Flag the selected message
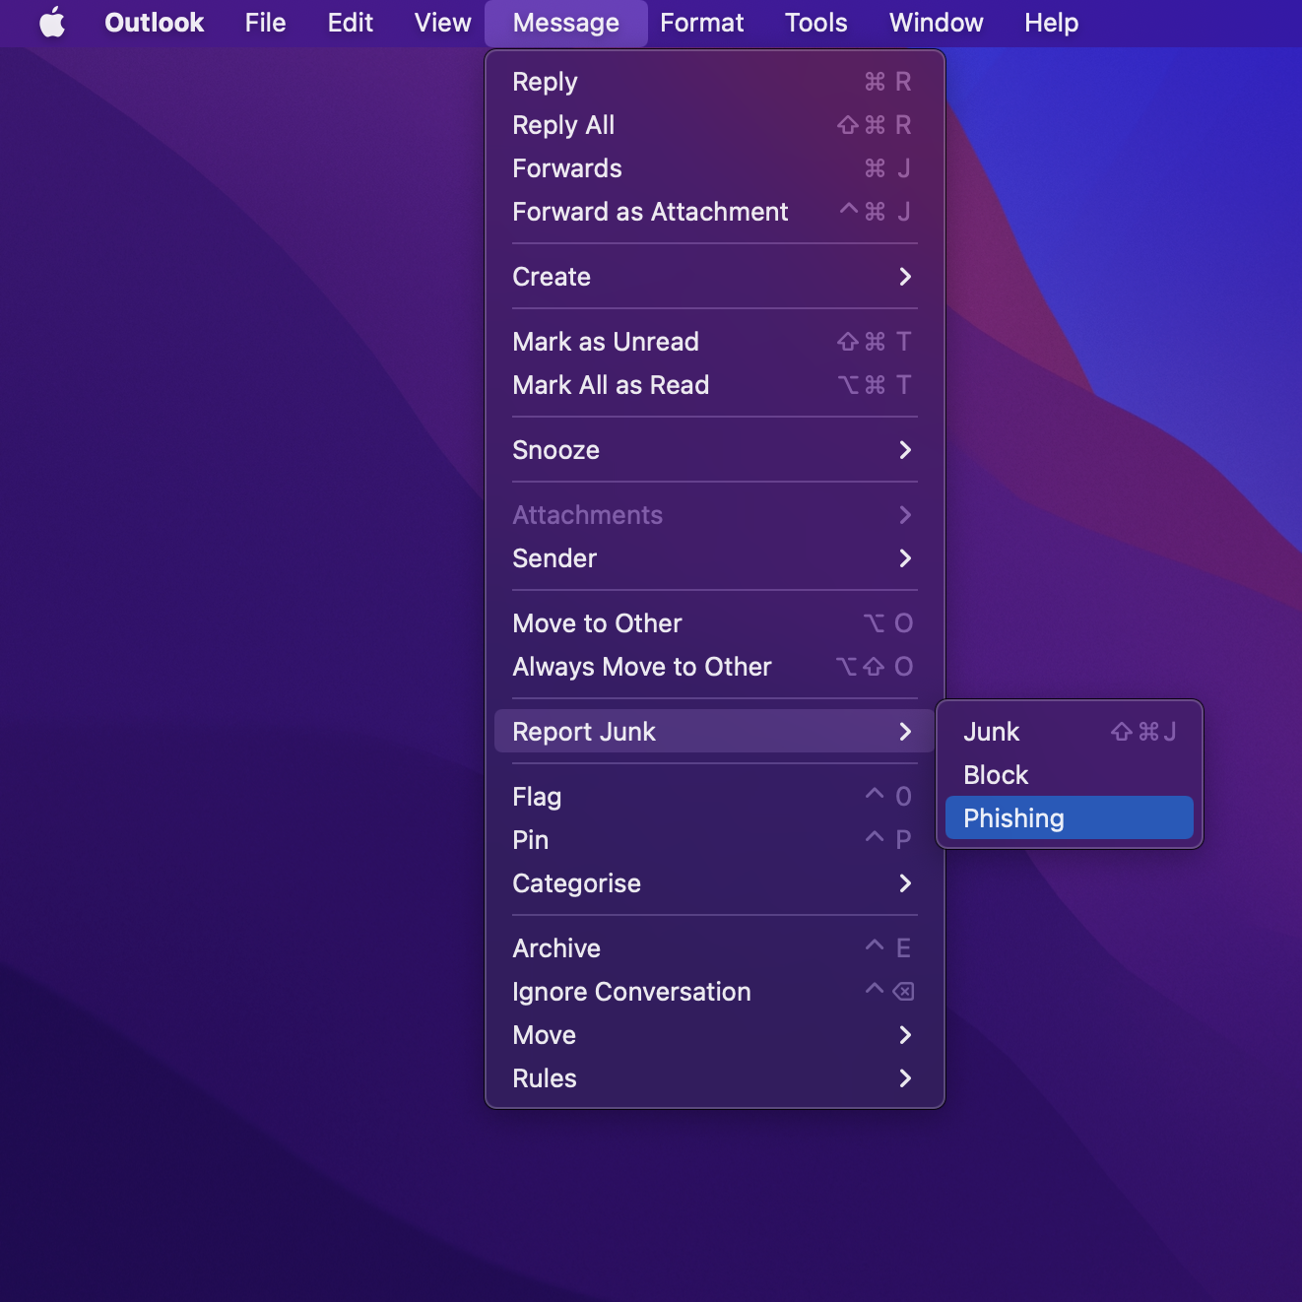This screenshot has width=1302, height=1302. (715, 797)
